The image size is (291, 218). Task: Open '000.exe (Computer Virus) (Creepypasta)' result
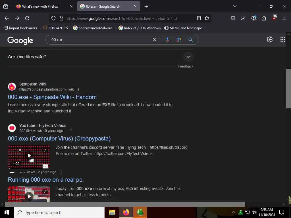coord(59,139)
